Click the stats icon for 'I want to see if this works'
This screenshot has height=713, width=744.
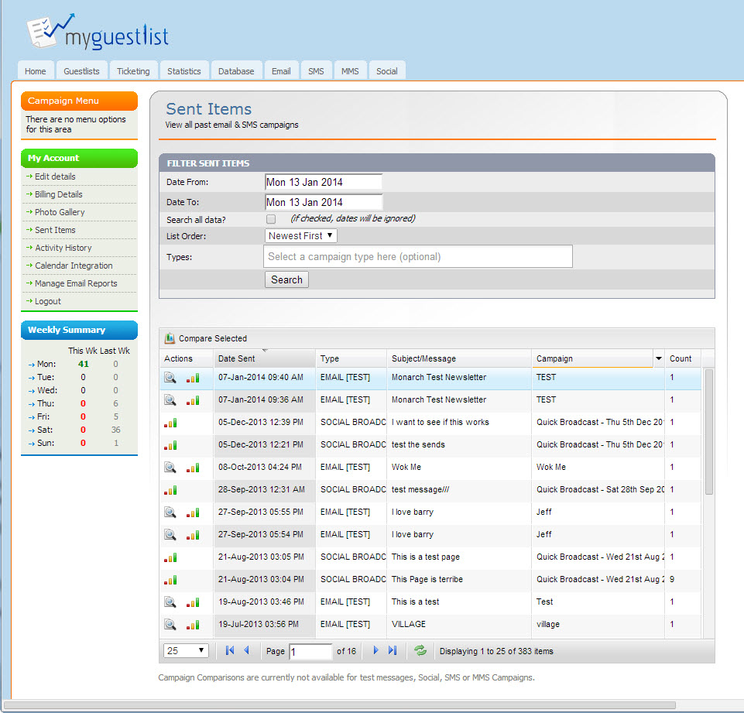pyautogui.click(x=170, y=423)
